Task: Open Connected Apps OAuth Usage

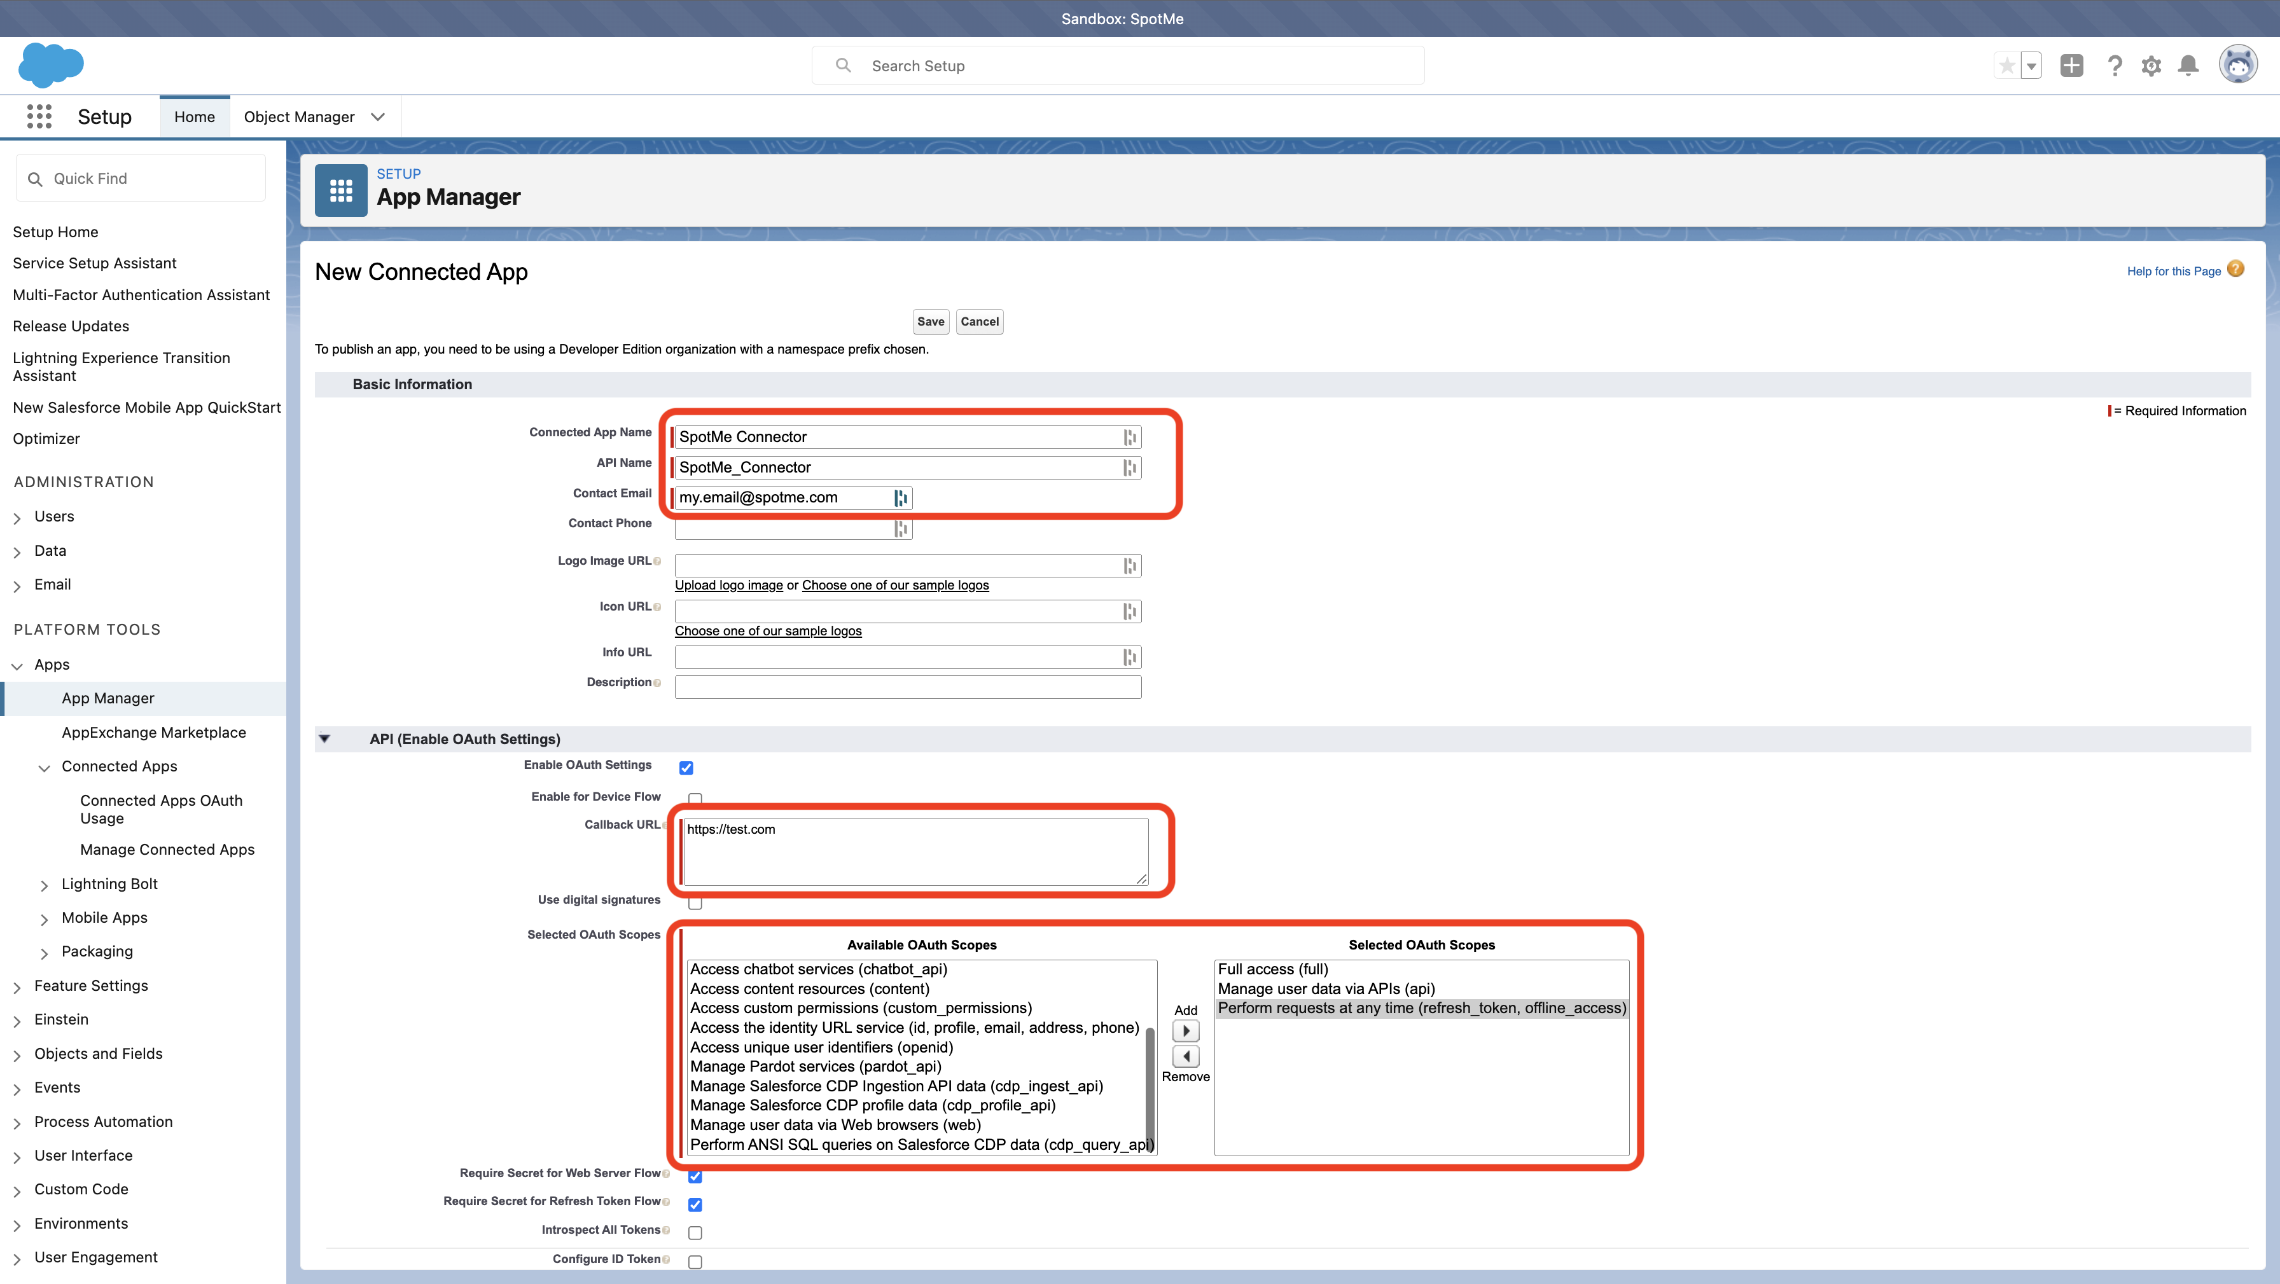Action: [161, 809]
